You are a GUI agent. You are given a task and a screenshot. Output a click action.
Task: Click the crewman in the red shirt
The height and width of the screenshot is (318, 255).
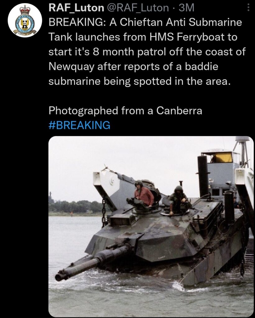click(144, 194)
